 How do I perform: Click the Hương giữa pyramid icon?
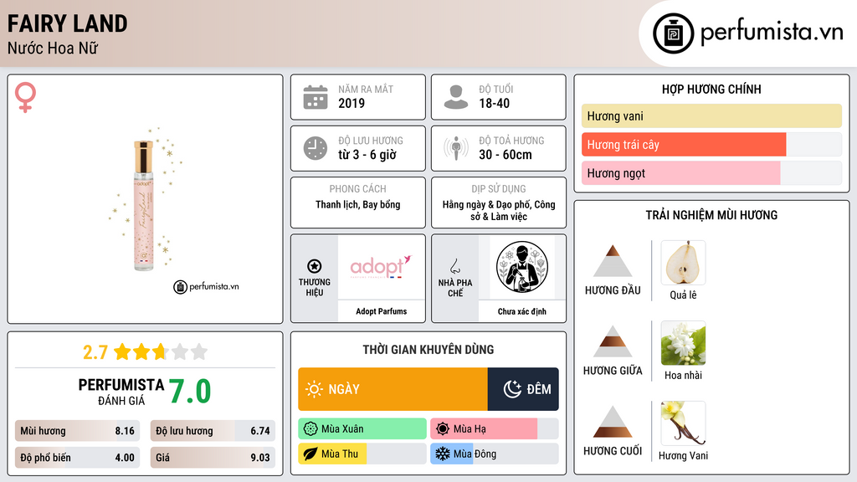point(613,341)
